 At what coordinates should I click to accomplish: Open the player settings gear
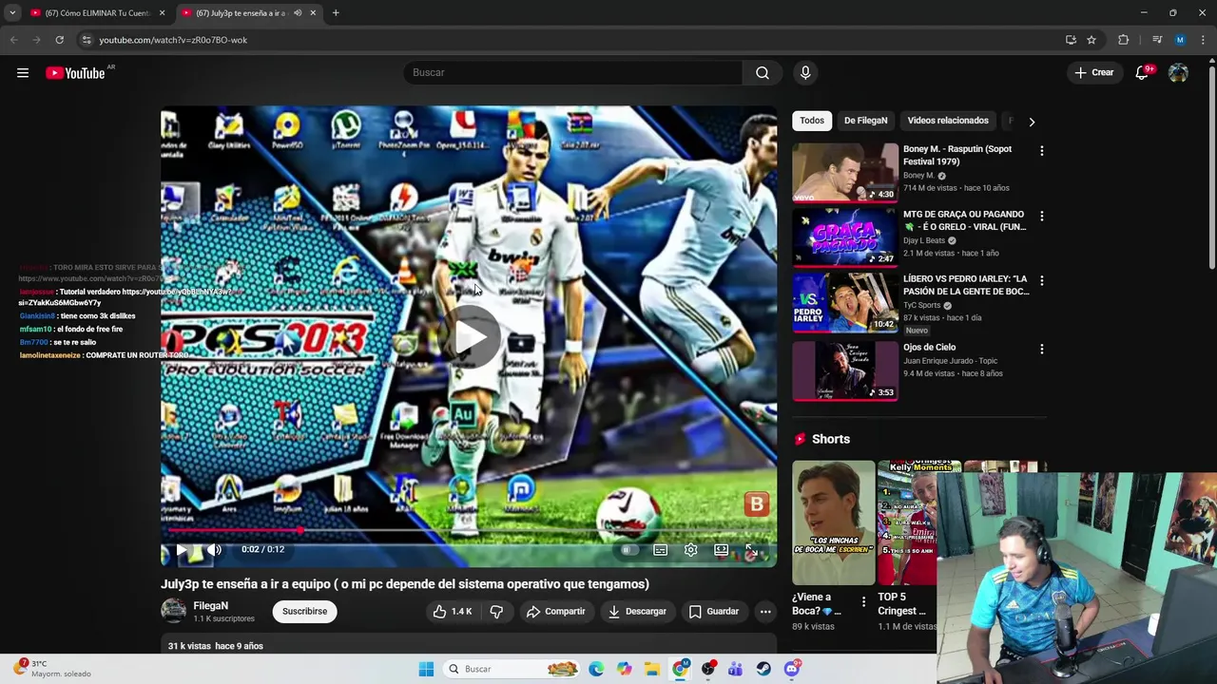point(691,550)
